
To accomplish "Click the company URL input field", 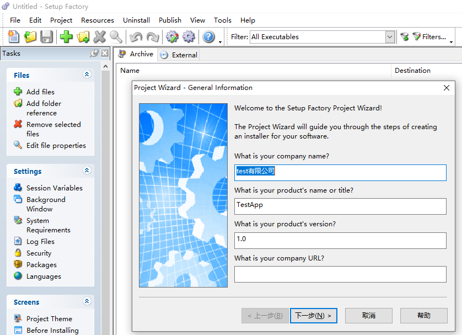I will (x=340, y=274).
